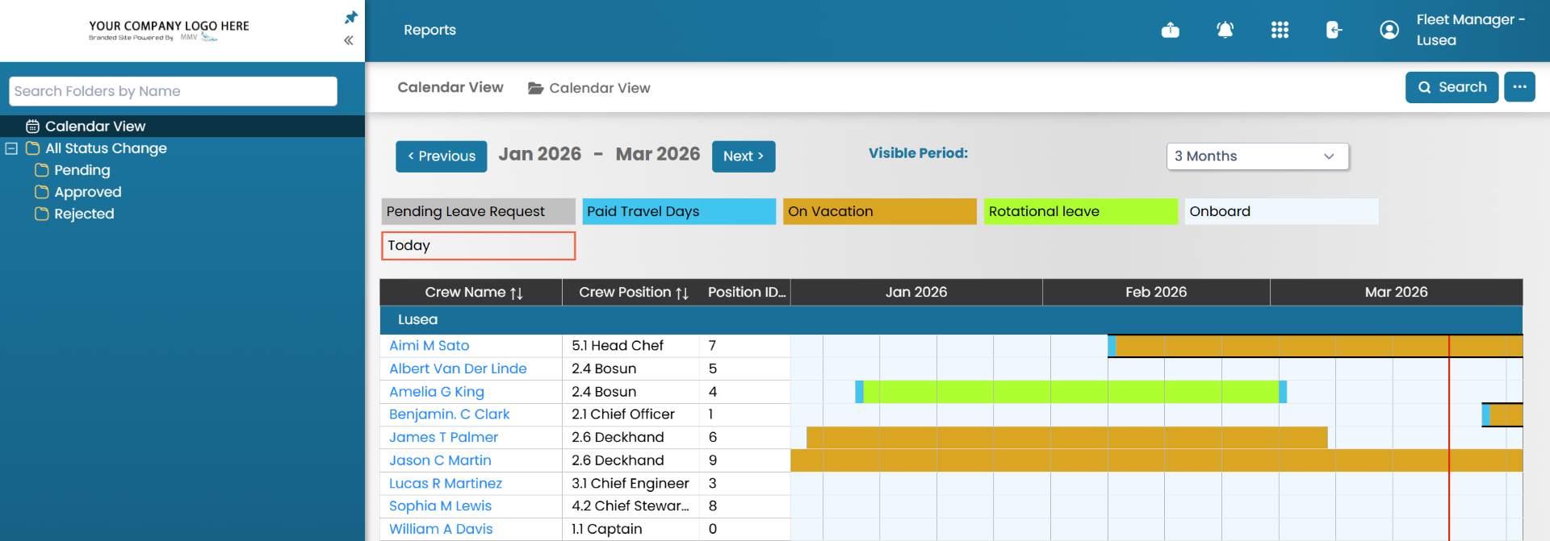This screenshot has height=541, width=1550.
Task: Open Jason C Martin crew link
Action: click(x=440, y=460)
